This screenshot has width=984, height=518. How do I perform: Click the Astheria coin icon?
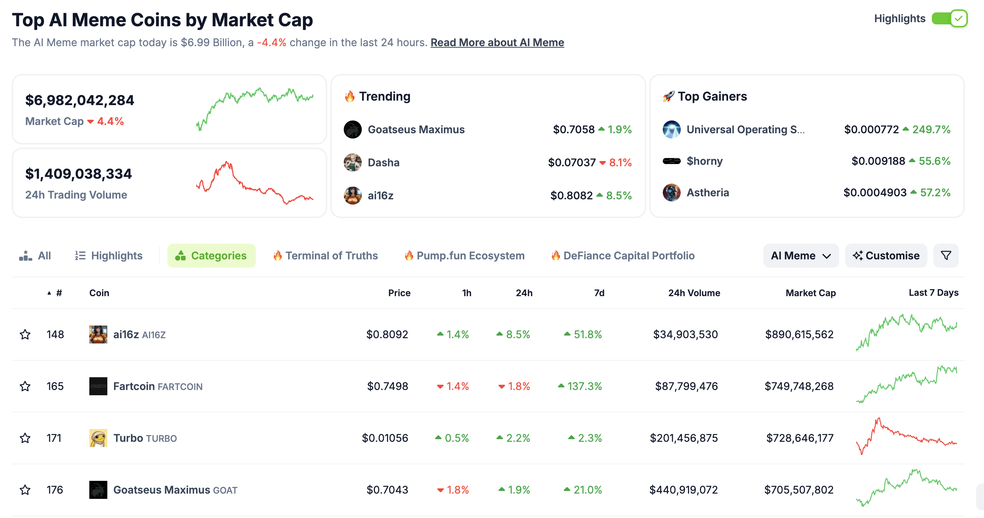[671, 193]
